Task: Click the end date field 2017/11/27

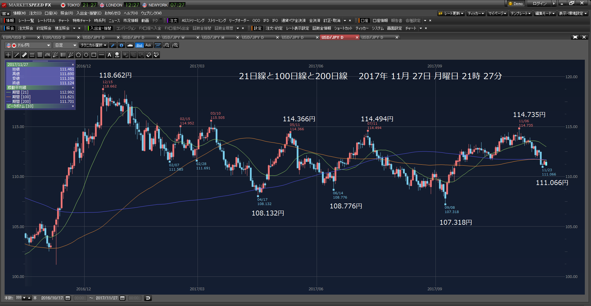Action: (x=107, y=298)
